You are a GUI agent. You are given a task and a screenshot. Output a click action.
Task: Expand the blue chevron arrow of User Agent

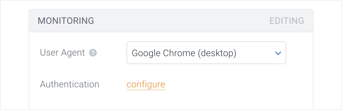278,53
